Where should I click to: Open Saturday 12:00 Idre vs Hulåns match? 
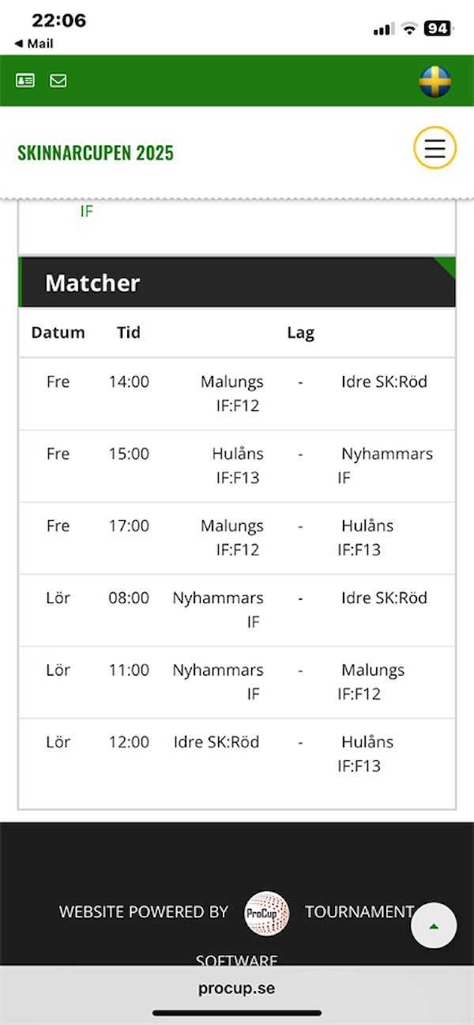click(237, 753)
